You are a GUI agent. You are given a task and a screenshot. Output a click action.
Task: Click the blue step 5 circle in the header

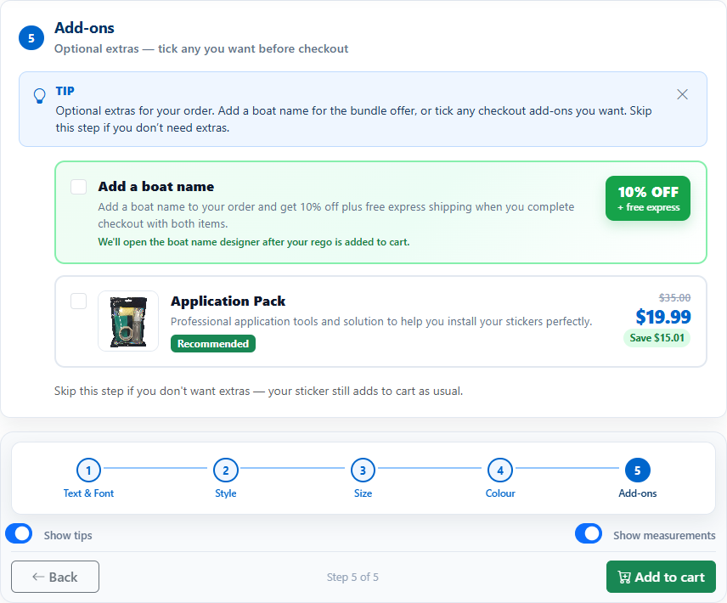[31, 38]
